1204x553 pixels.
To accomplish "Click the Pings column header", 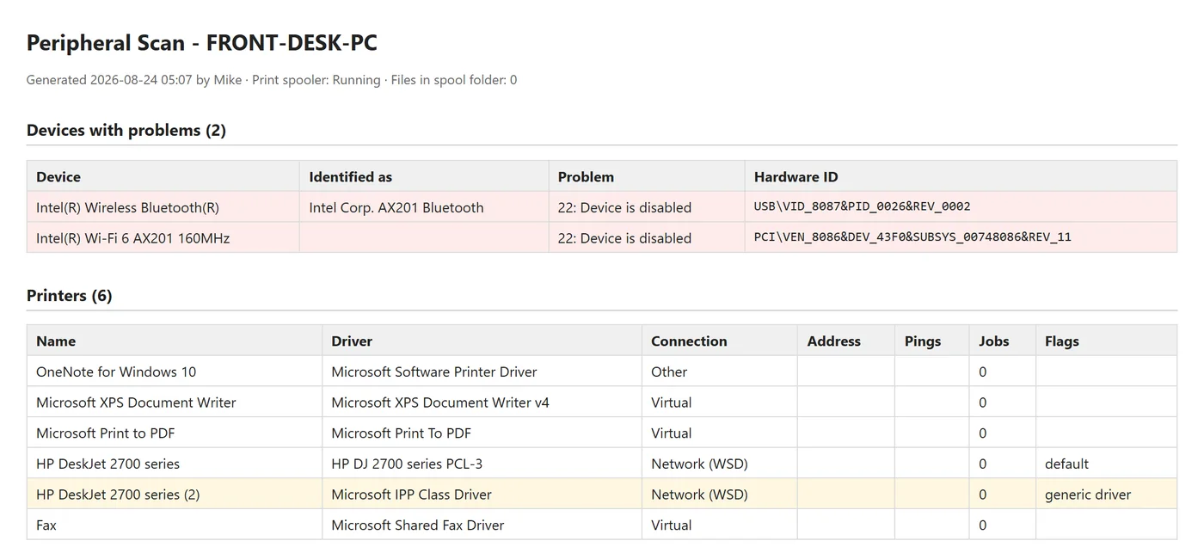I will click(x=923, y=341).
